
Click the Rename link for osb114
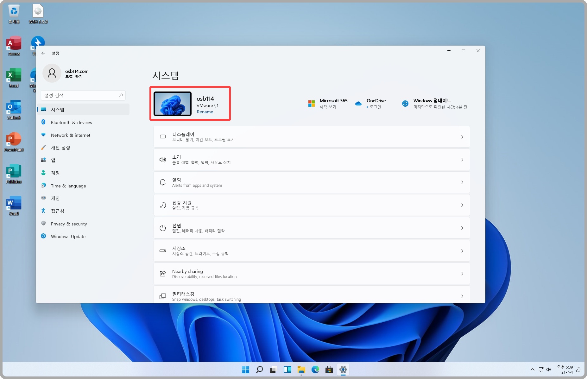coord(205,112)
